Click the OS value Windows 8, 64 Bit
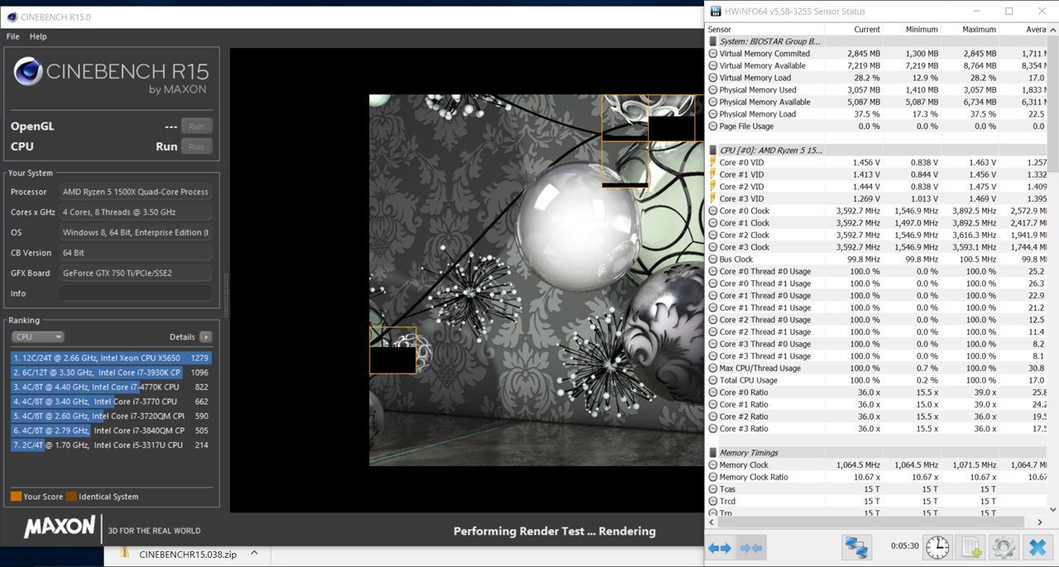The width and height of the screenshot is (1059, 567). [136, 232]
